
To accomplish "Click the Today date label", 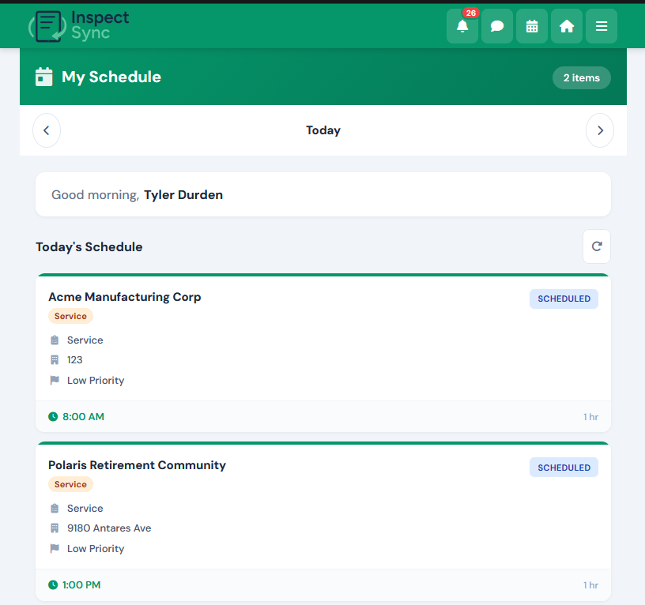I will pyautogui.click(x=323, y=130).
